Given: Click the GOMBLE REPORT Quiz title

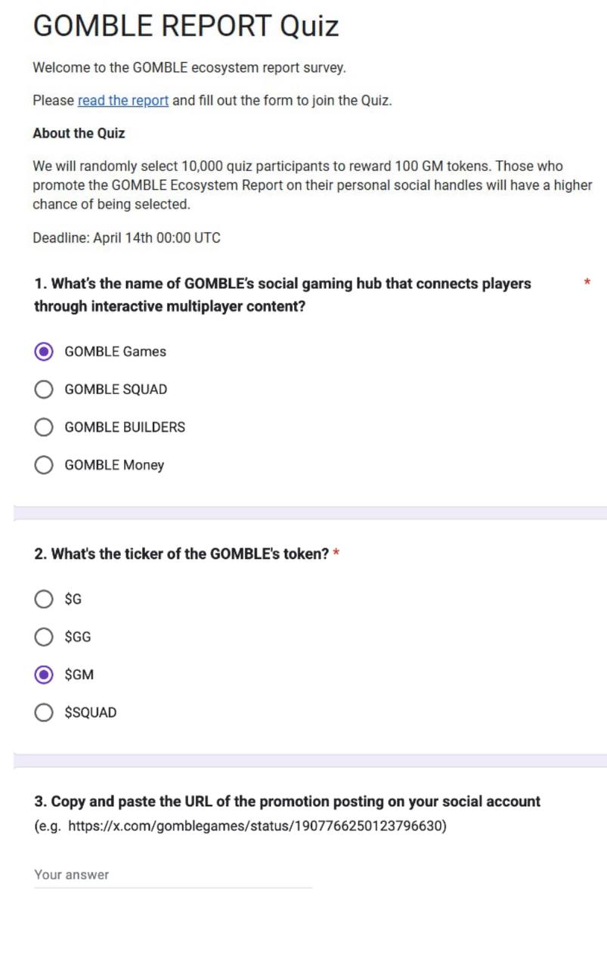Looking at the screenshot, I should pos(186,26).
